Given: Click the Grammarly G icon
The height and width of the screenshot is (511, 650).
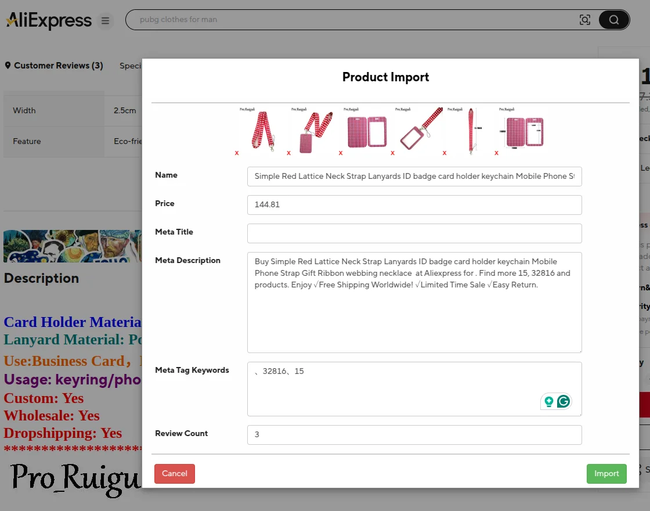Looking at the screenshot, I should [564, 401].
